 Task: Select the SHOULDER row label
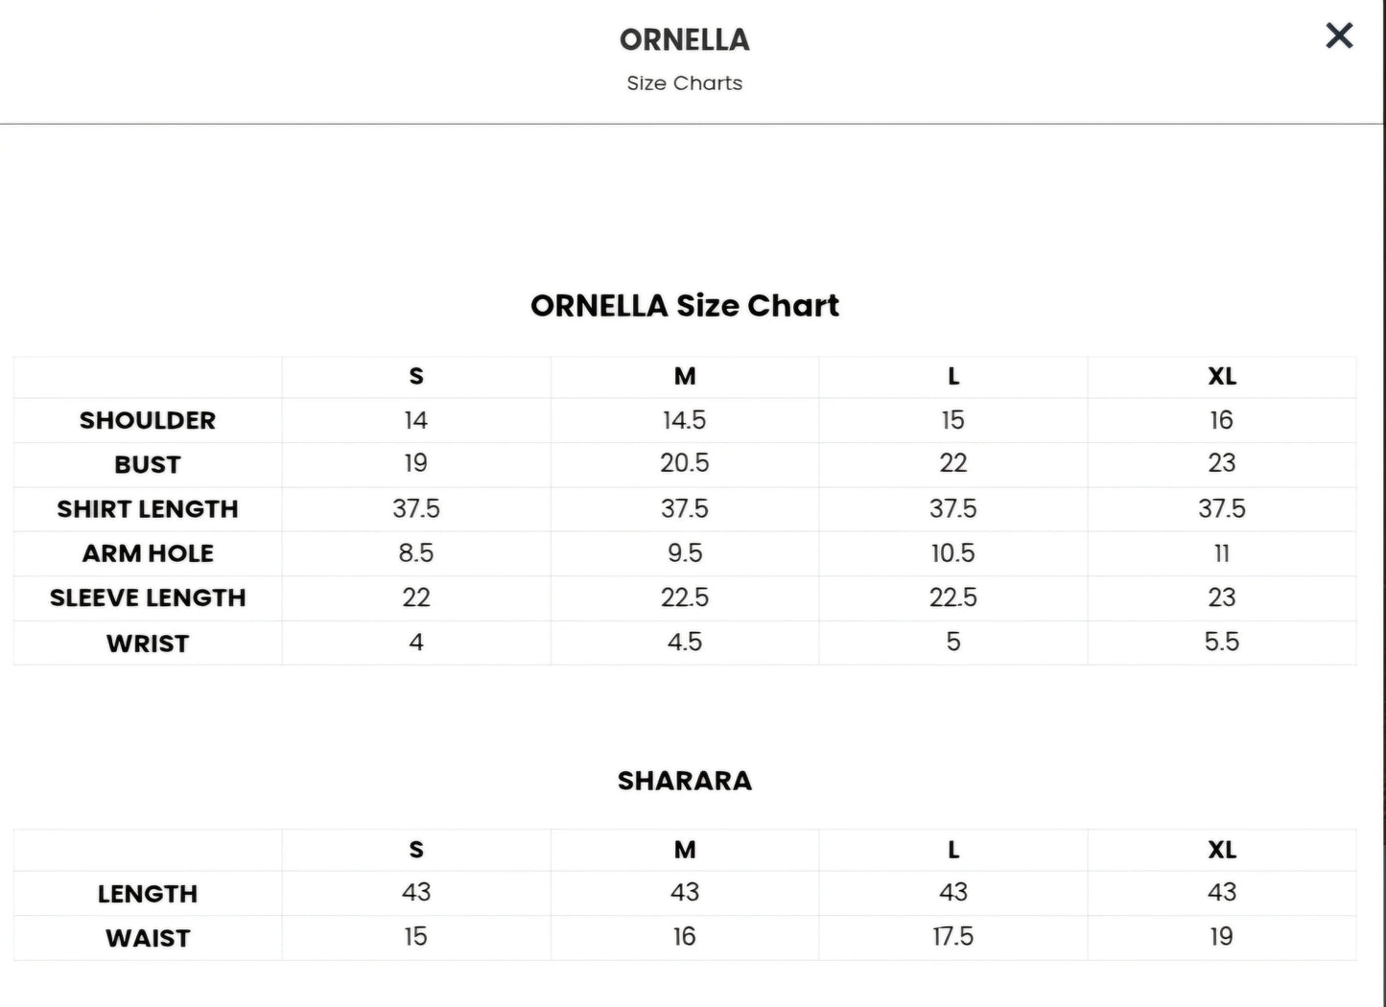(x=148, y=420)
